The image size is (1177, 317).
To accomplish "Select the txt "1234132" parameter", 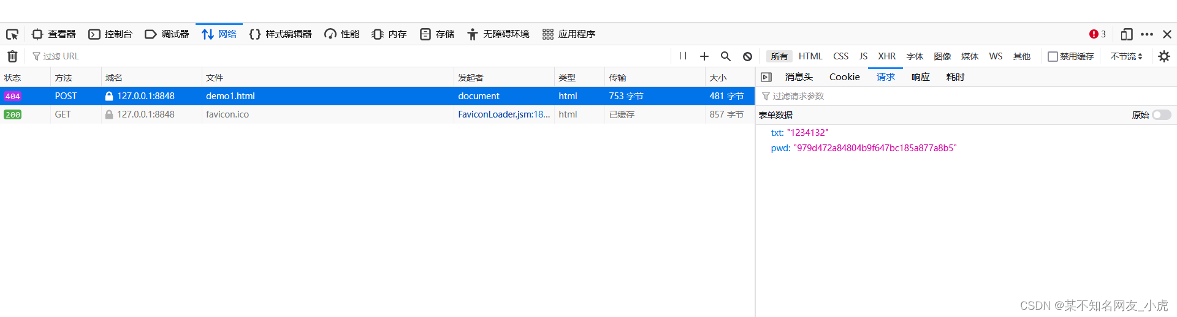I will coord(799,133).
